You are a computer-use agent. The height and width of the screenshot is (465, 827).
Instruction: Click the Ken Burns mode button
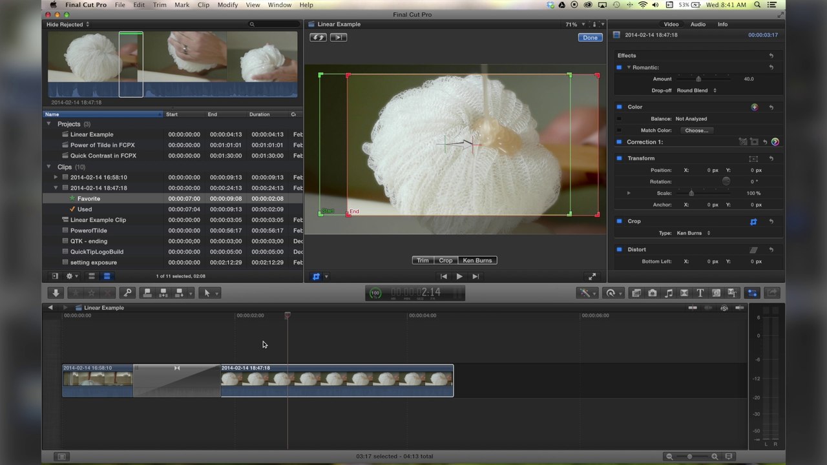(477, 260)
